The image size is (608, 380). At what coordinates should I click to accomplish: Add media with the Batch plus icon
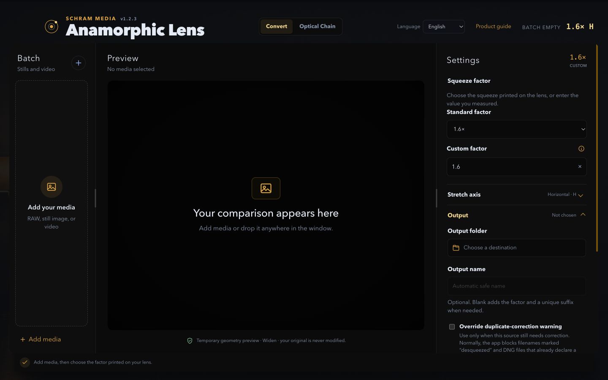pos(79,63)
